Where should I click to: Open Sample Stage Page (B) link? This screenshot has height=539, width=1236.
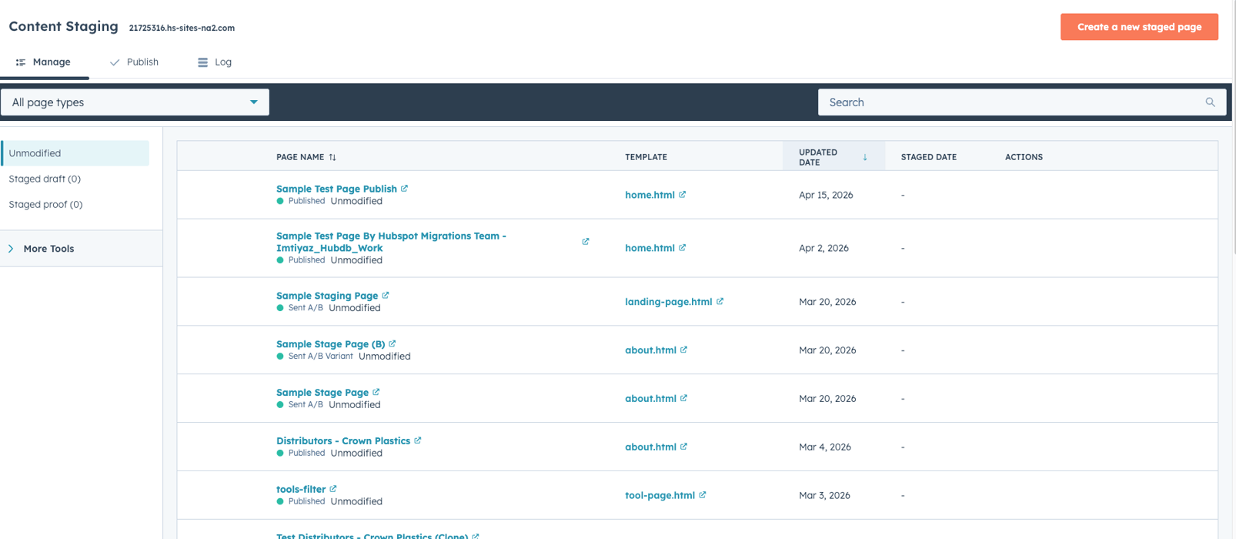pos(330,344)
